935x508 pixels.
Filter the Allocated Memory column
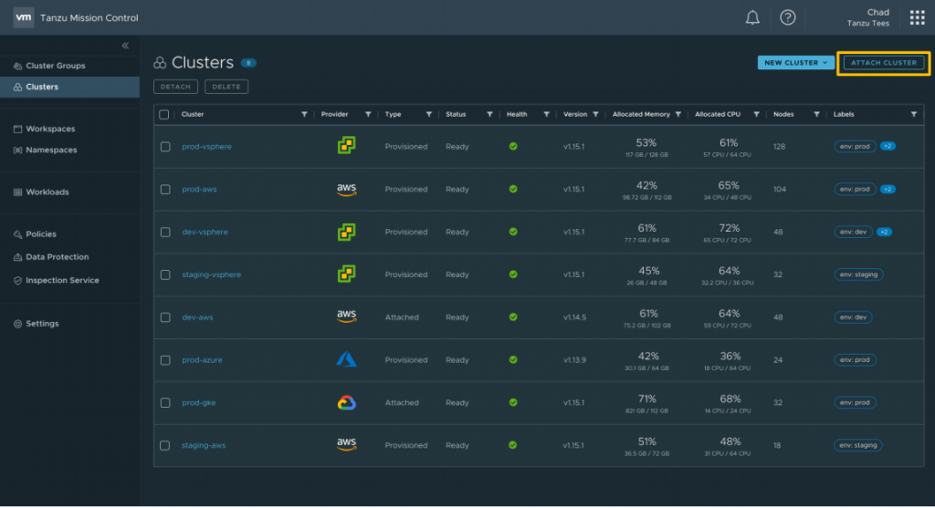pyautogui.click(x=678, y=114)
